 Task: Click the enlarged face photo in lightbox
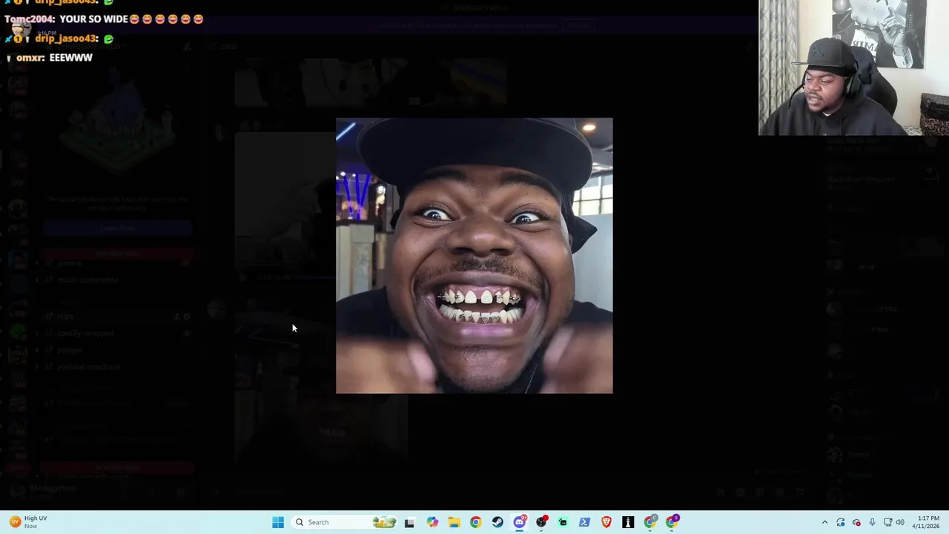474,256
